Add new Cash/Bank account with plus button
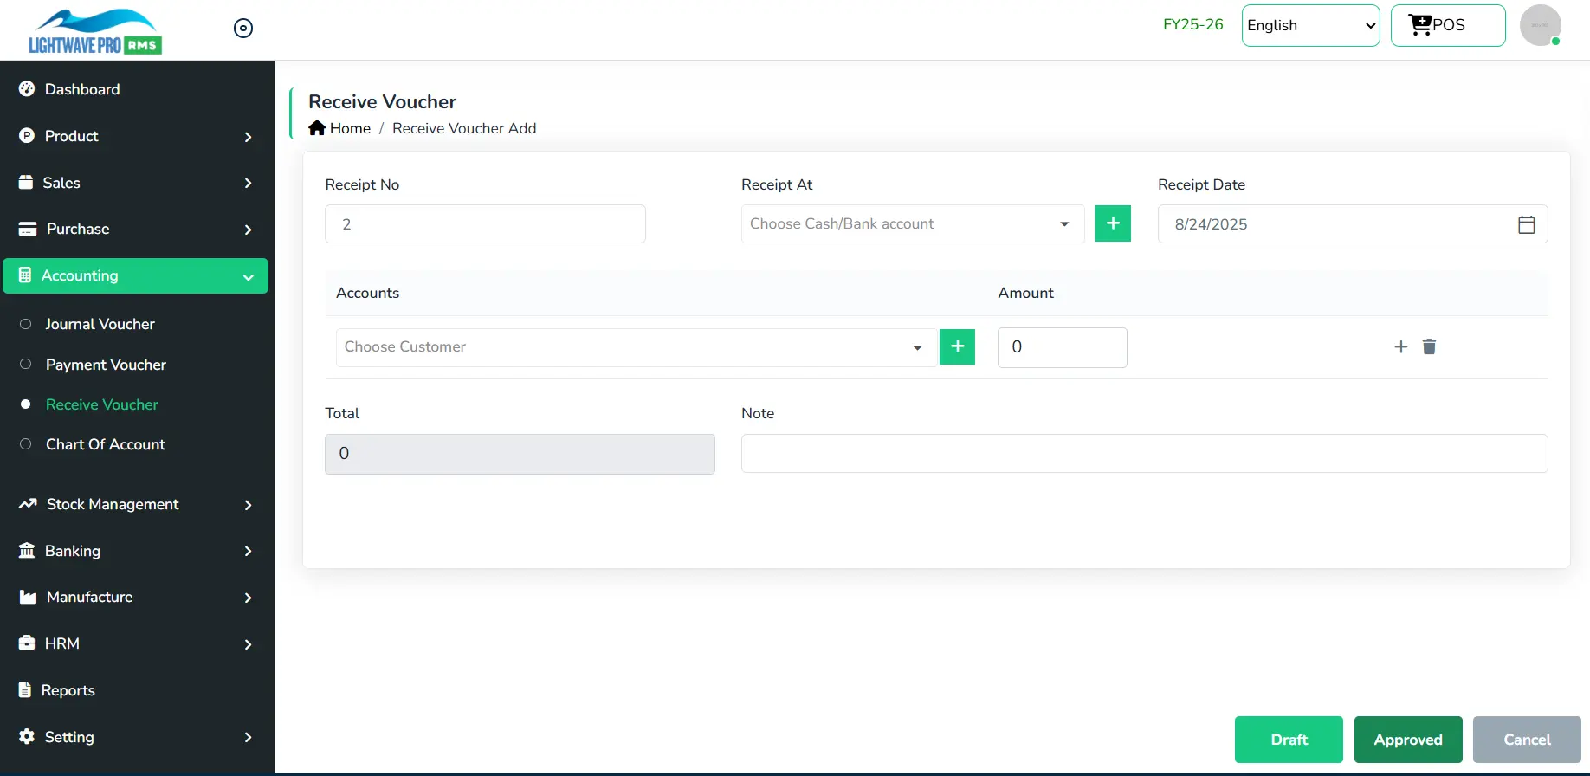 pyautogui.click(x=1112, y=223)
